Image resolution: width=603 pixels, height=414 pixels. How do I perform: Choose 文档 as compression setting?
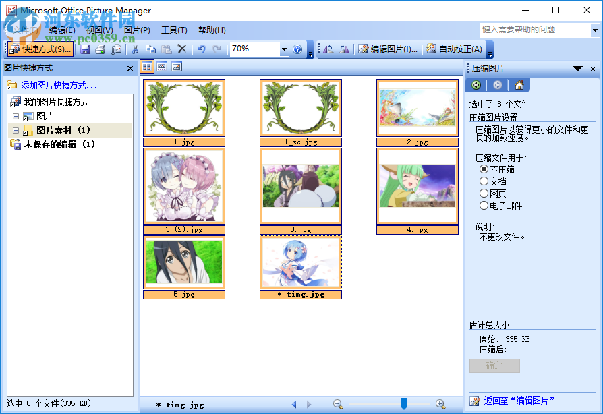(x=482, y=182)
